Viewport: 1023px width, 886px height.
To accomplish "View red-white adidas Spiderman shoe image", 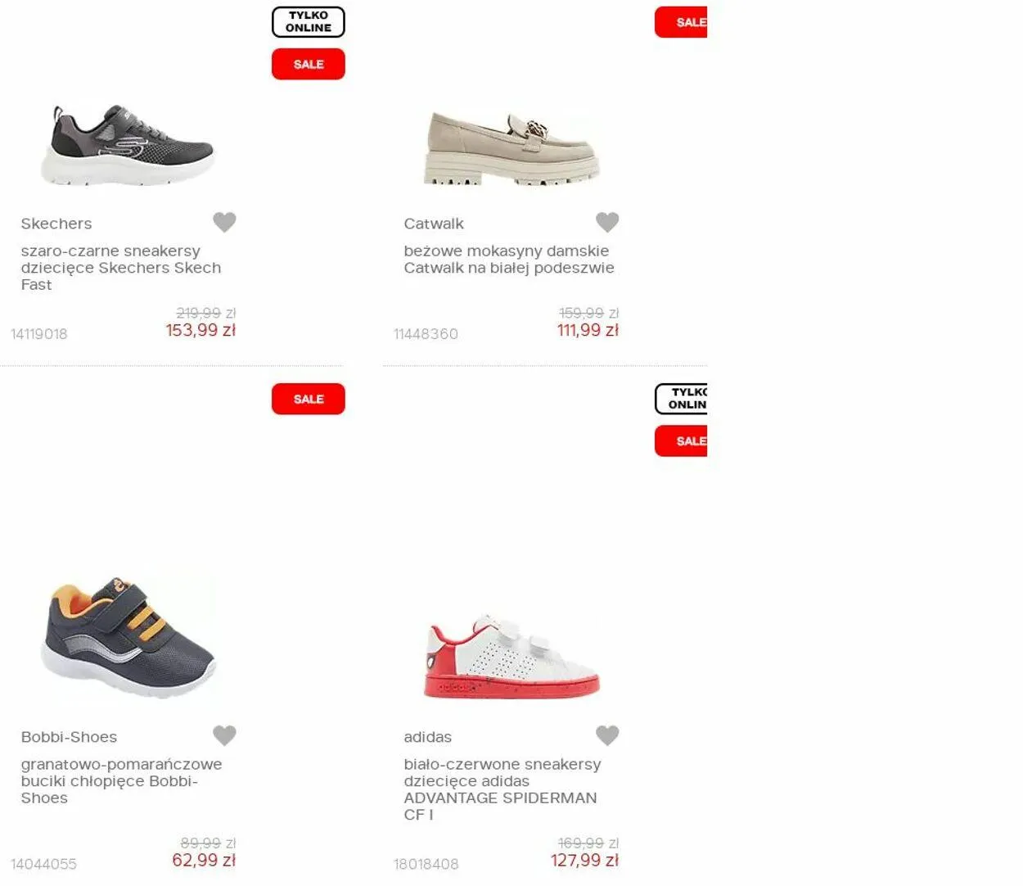I will click(512, 657).
